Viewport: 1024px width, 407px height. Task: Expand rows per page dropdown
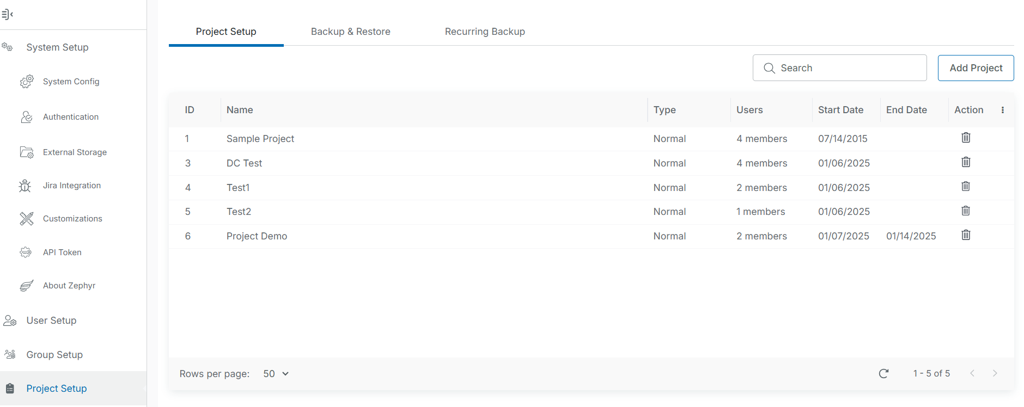(276, 374)
